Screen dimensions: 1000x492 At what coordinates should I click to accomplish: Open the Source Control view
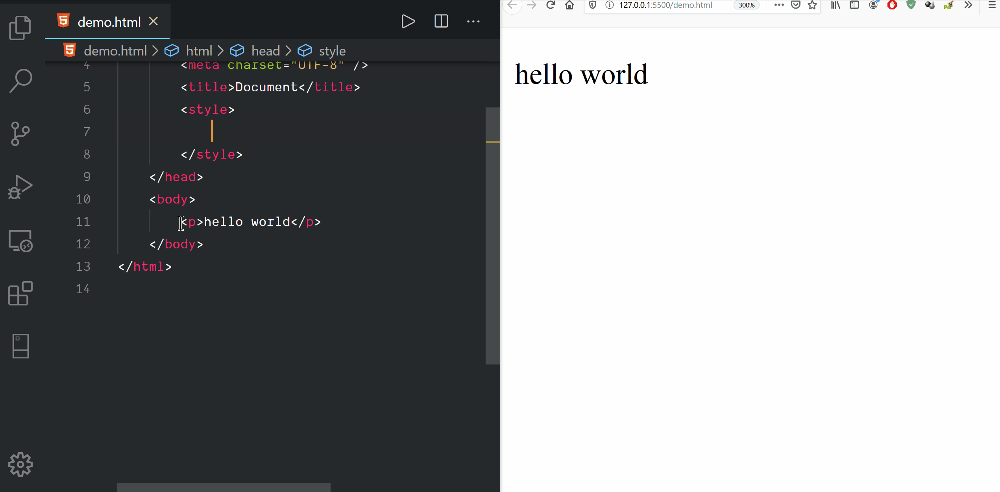point(20,134)
